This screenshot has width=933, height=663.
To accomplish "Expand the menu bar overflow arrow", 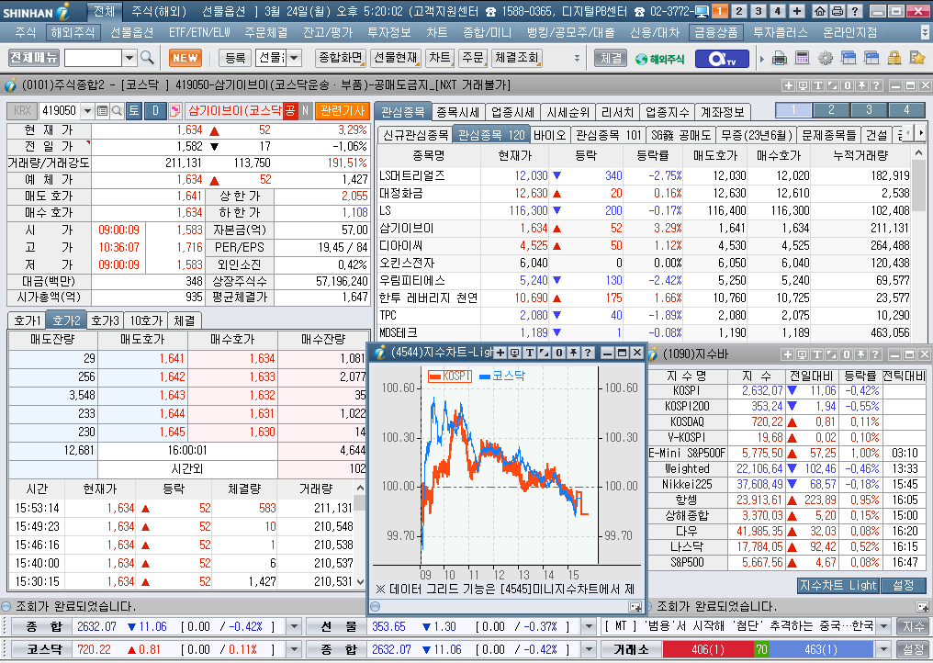I will click(x=925, y=33).
